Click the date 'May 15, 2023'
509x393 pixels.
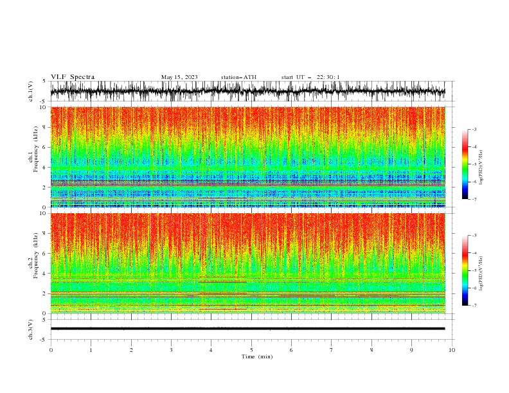point(179,77)
